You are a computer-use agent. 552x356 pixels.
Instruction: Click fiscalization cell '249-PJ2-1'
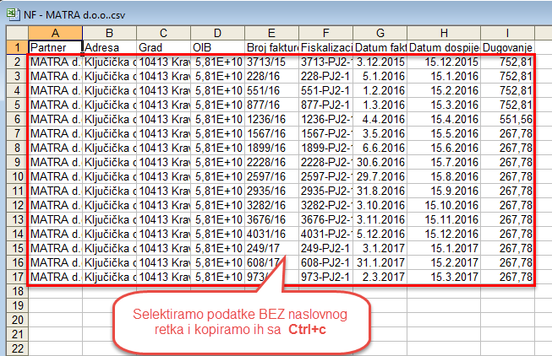pyautogui.click(x=326, y=249)
